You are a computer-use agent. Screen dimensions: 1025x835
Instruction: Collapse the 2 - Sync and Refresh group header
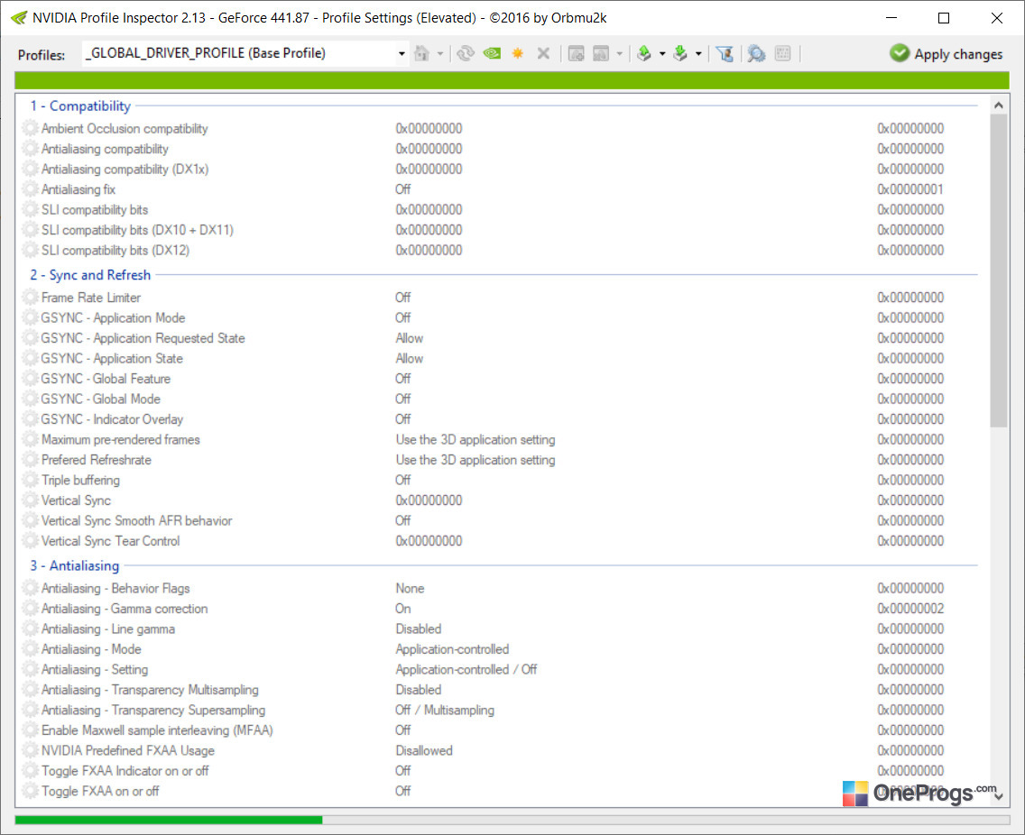click(90, 275)
